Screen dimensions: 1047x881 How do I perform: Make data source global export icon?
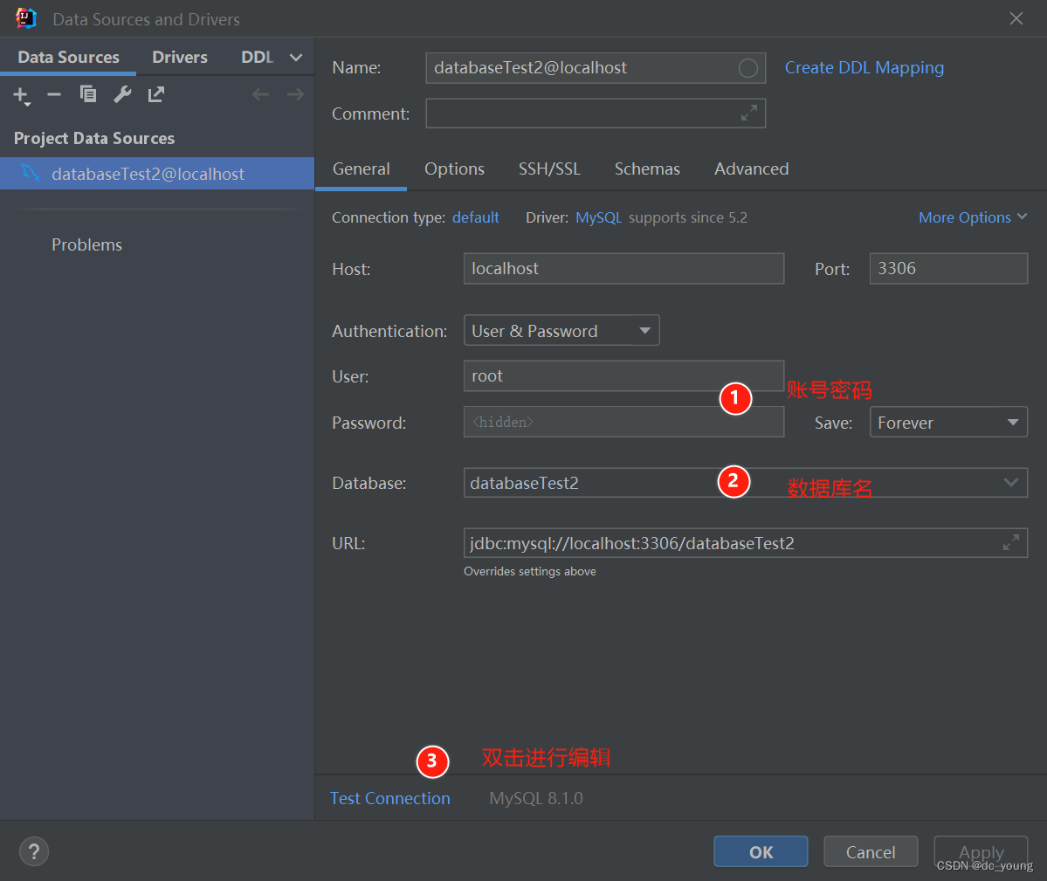(x=156, y=95)
